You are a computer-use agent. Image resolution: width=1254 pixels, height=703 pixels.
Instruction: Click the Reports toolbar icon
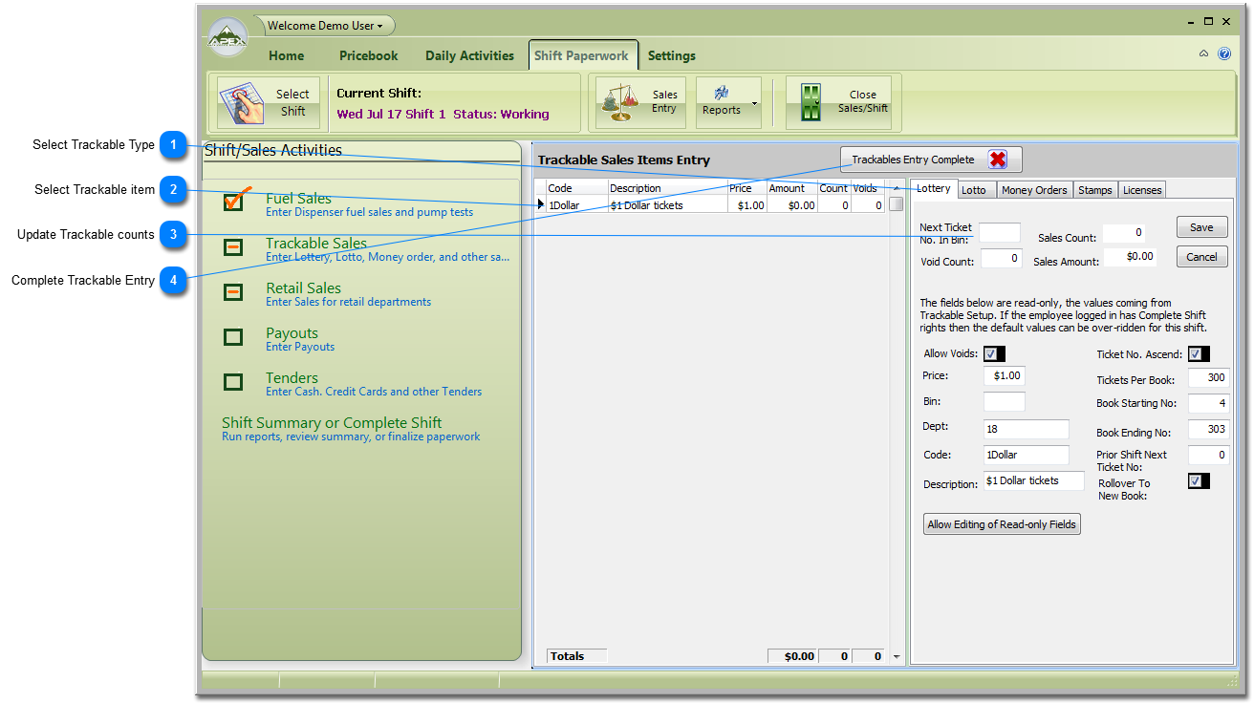(721, 94)
